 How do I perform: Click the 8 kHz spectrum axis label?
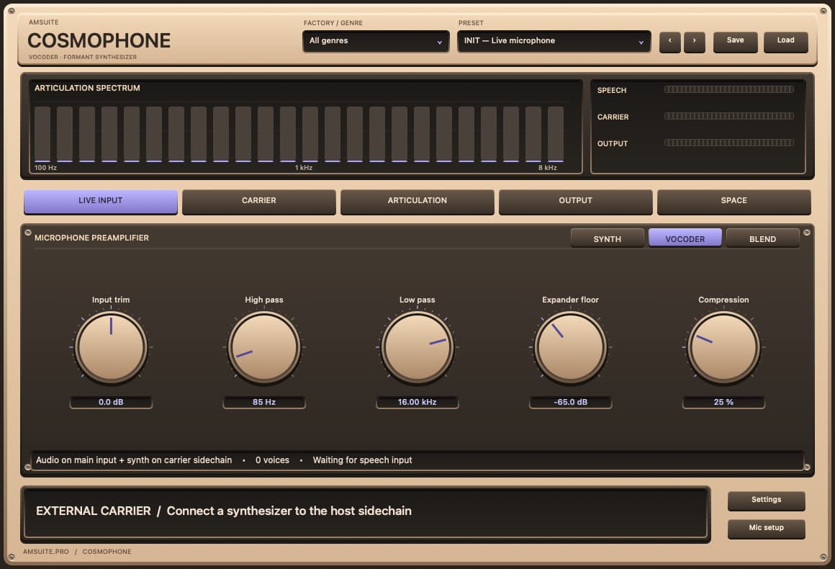pyautogui.click(x=548, y=168)
